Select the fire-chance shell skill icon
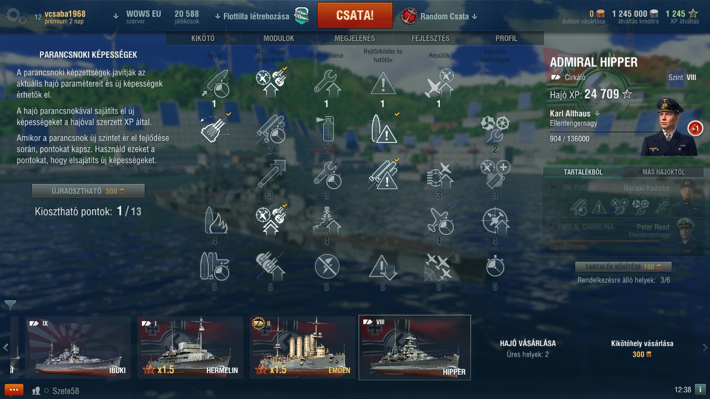 214,221
